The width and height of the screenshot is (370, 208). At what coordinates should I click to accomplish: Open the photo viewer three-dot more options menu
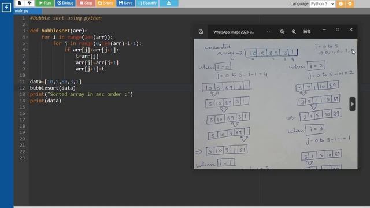tap(269, 32)
